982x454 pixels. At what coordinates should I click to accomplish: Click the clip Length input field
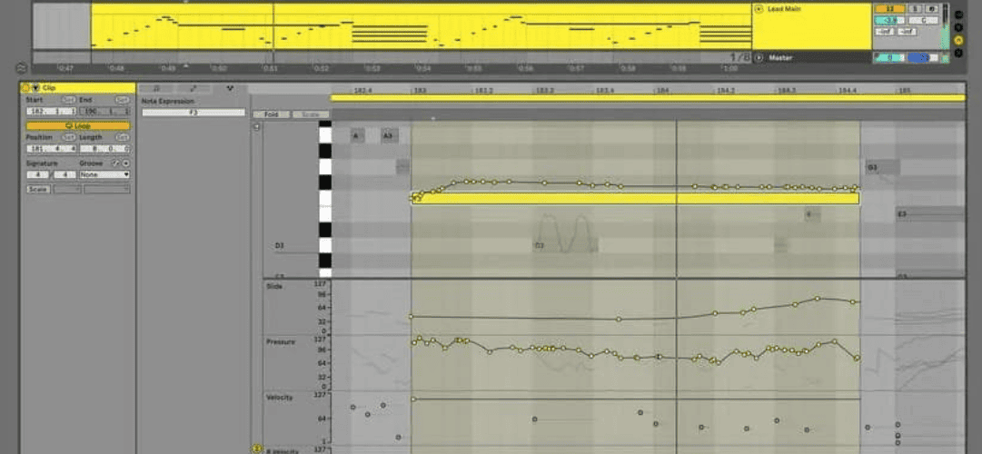click(x=104, y=149)
